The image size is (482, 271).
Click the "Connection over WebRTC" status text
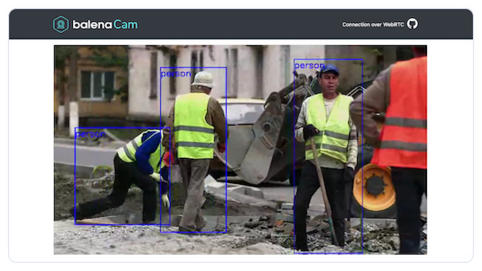373,25
